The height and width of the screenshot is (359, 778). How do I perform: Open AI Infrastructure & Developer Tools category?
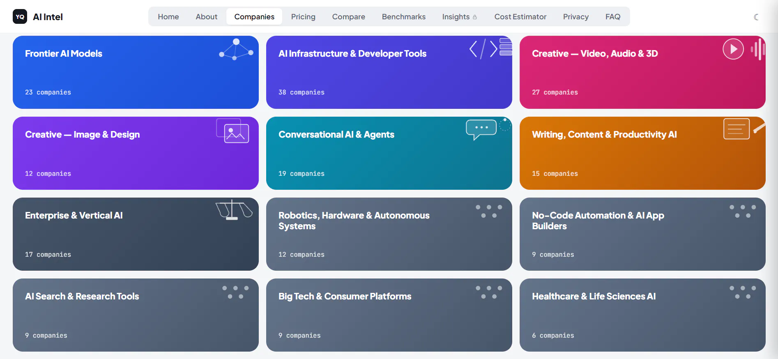click(389, 72)
